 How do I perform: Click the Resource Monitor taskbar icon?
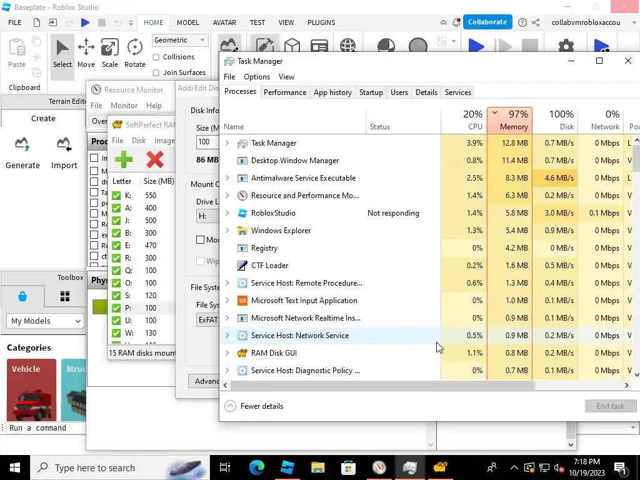coord(379,467)
